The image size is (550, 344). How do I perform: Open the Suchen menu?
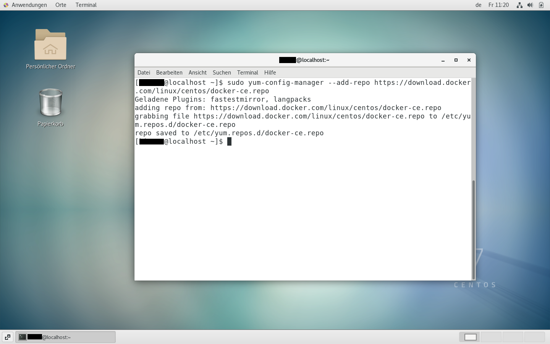tap(222, 73)
